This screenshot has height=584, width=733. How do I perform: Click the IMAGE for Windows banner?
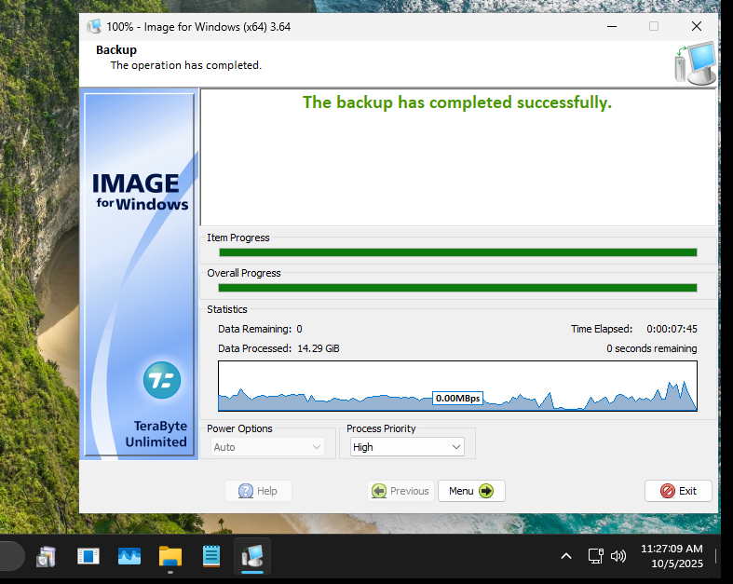(140, 274)
